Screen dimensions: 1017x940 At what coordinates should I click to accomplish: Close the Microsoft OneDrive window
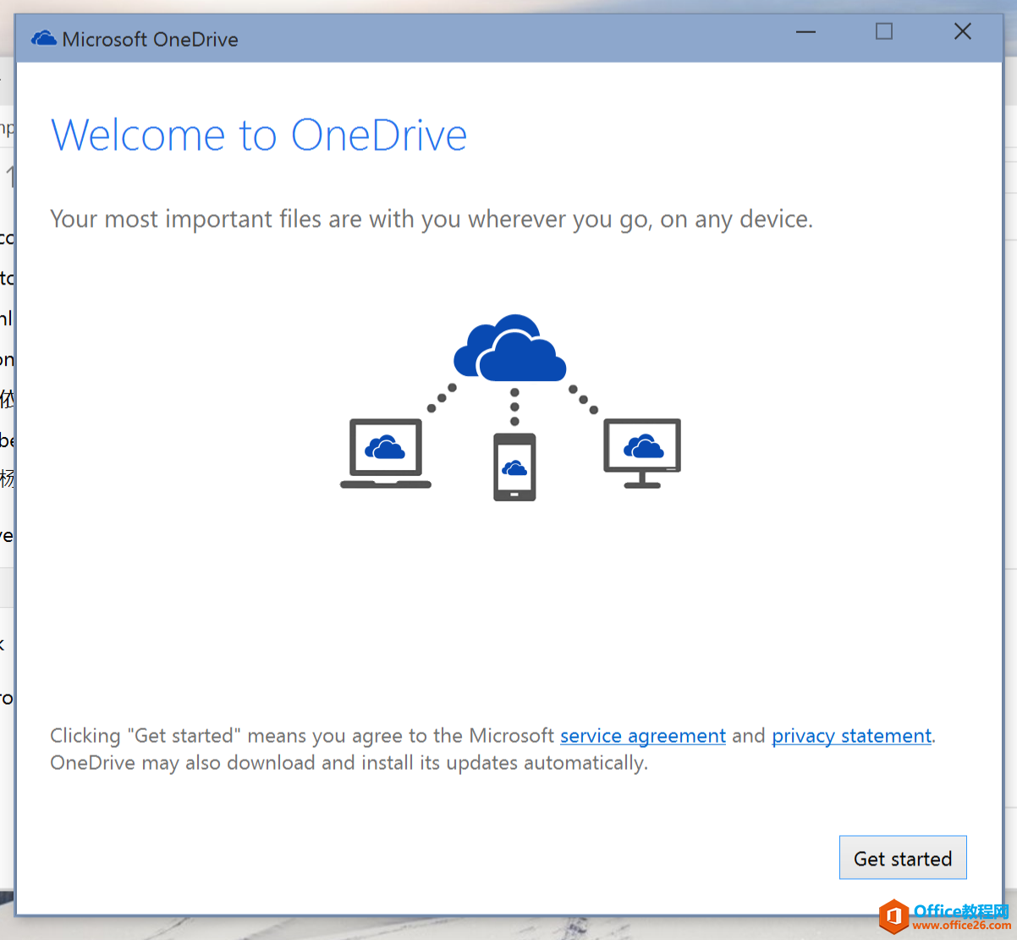coord(963,32)
